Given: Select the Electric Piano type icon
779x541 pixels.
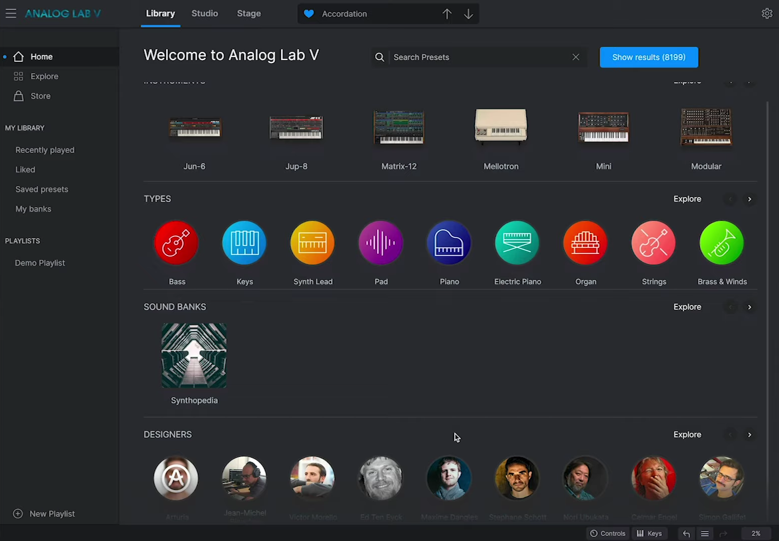Looking at the screenshot, I should tap(517, 243).
